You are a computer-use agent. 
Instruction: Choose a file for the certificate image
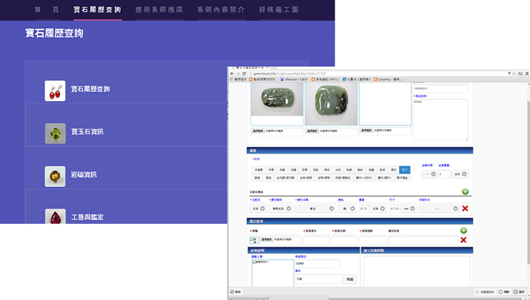(x=266, y=239)
